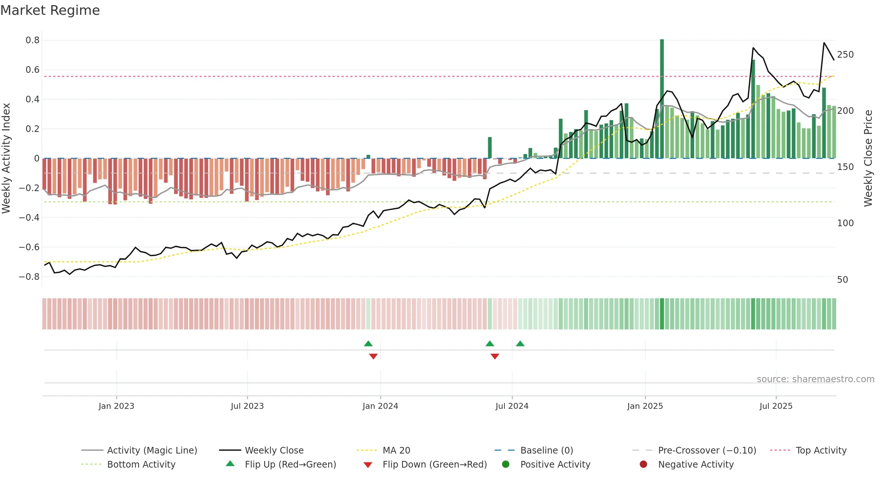Click the Weekly Close Price axis title
887x499 pixels.
(868, 158)
